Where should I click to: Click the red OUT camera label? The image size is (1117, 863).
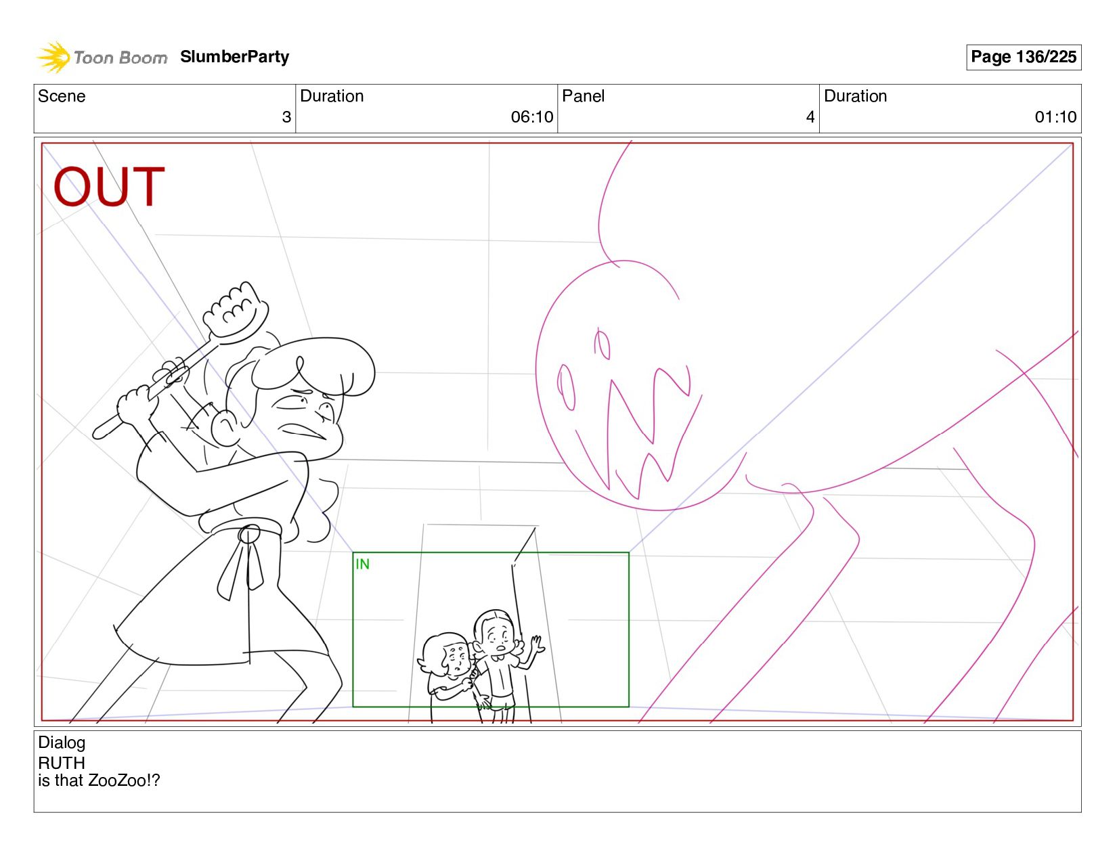click(x=109, y=187)
